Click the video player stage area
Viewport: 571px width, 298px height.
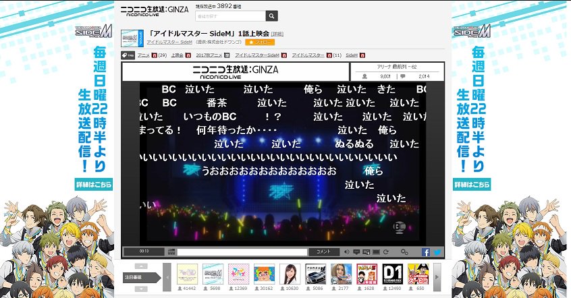(x=283, y=164)
